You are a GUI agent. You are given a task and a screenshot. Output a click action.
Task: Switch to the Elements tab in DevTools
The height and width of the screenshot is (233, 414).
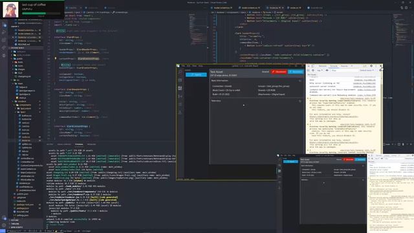(x=322, y=66)
